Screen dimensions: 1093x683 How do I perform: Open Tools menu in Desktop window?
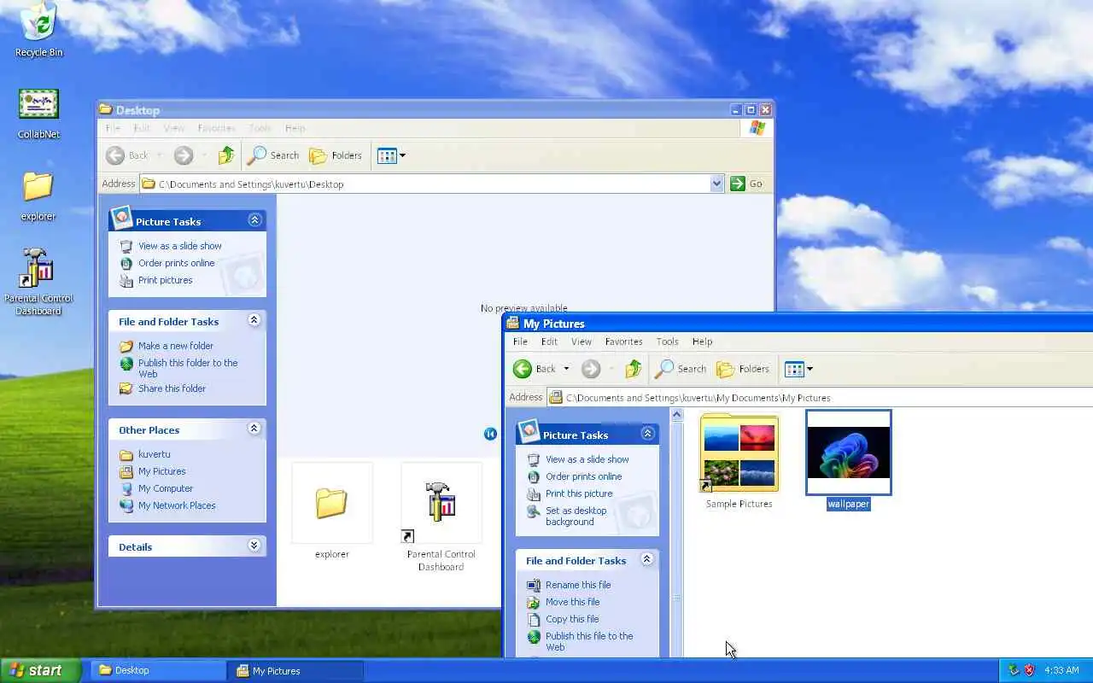tap(260, 128)
